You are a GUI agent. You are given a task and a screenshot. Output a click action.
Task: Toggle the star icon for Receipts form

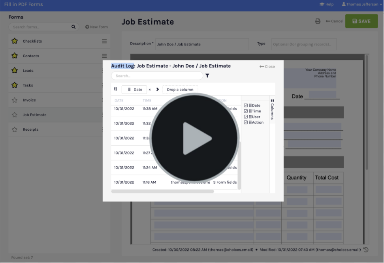(15, 130)
